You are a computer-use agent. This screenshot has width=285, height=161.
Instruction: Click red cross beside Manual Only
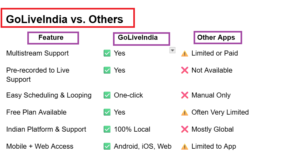coord(185,95)
